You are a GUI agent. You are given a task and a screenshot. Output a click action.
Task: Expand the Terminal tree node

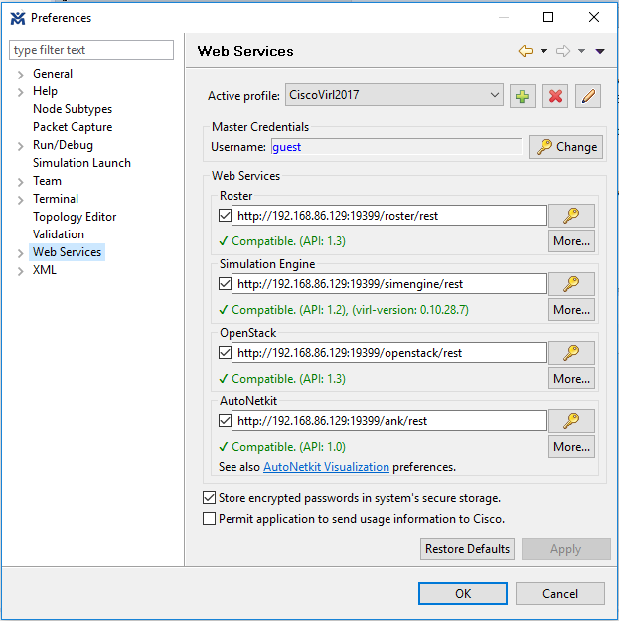pyautogui.click(x=21, y=200)
